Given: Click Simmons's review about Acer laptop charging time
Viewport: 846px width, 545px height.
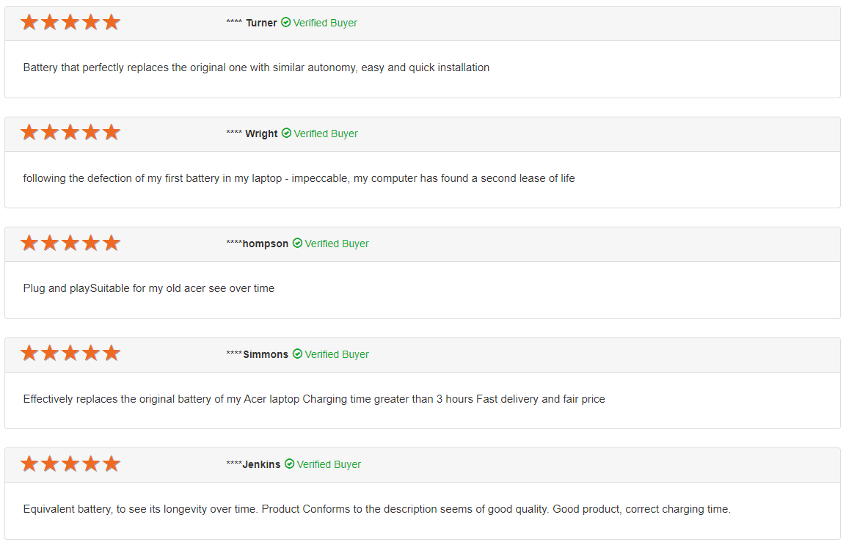Looking at the screenshot, I should 314,399.
